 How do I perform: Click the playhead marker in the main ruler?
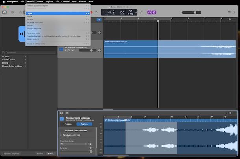click(158, 21)
